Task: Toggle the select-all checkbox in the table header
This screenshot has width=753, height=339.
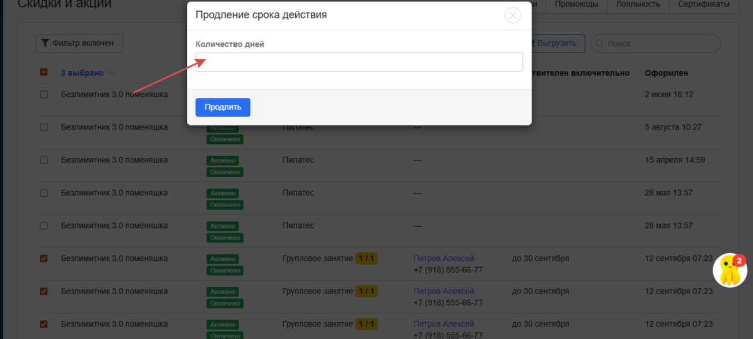Action: tap(44, 73)
